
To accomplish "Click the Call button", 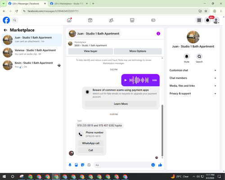I will click(91, 150).
